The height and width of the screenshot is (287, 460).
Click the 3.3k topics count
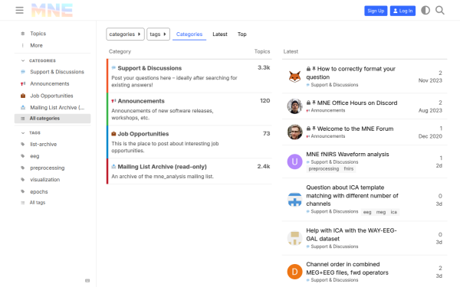(x=264, y=67)
